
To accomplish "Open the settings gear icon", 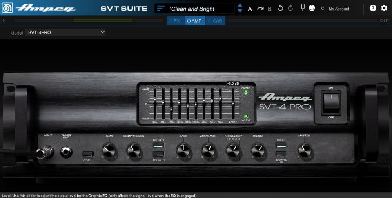I will tap(384, 8).
